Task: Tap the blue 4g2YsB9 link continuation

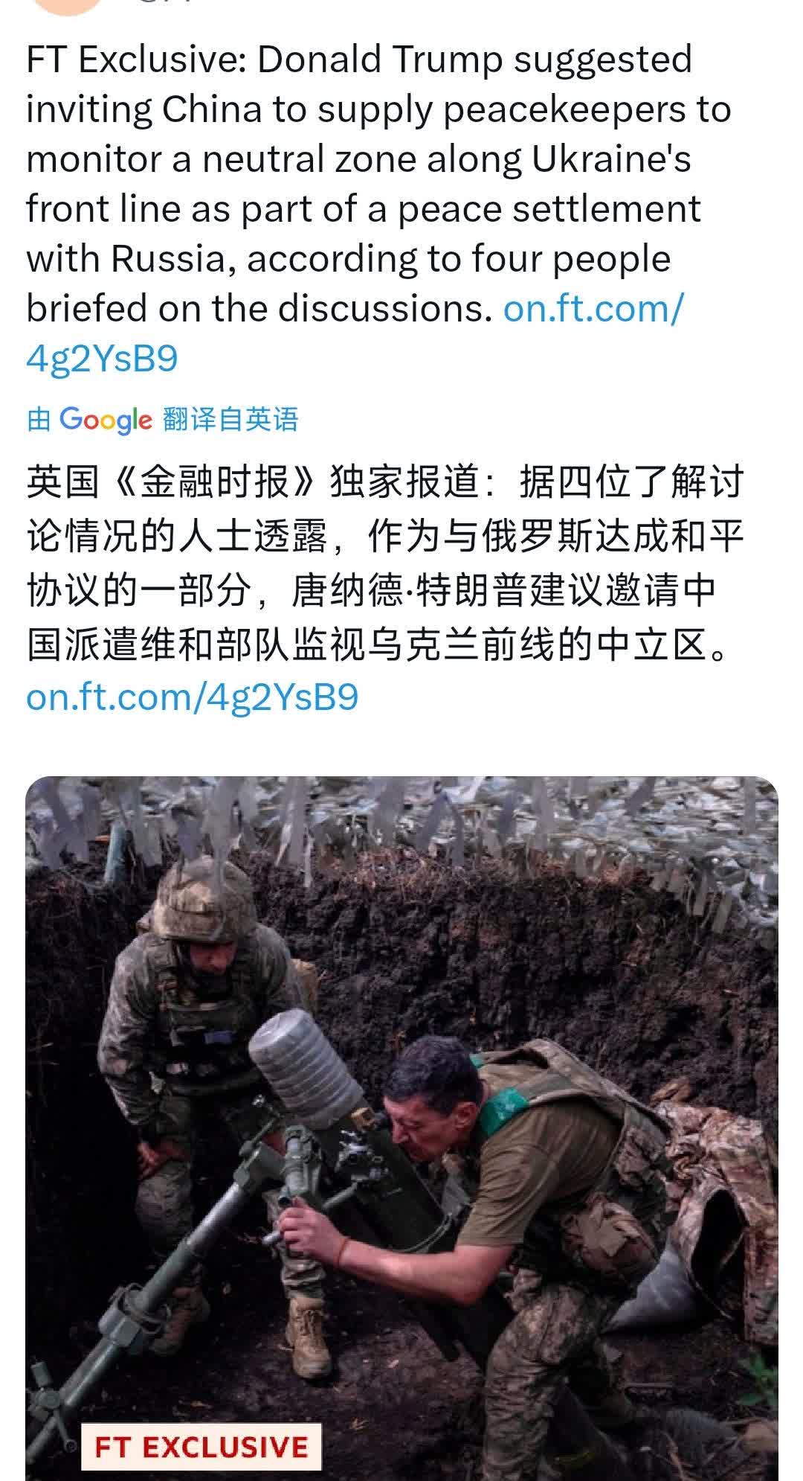Action: pos(102,358)
